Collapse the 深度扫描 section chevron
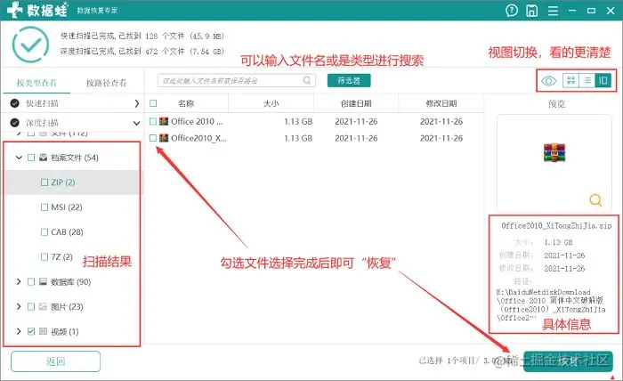623x381 pixels. (136, 123)
